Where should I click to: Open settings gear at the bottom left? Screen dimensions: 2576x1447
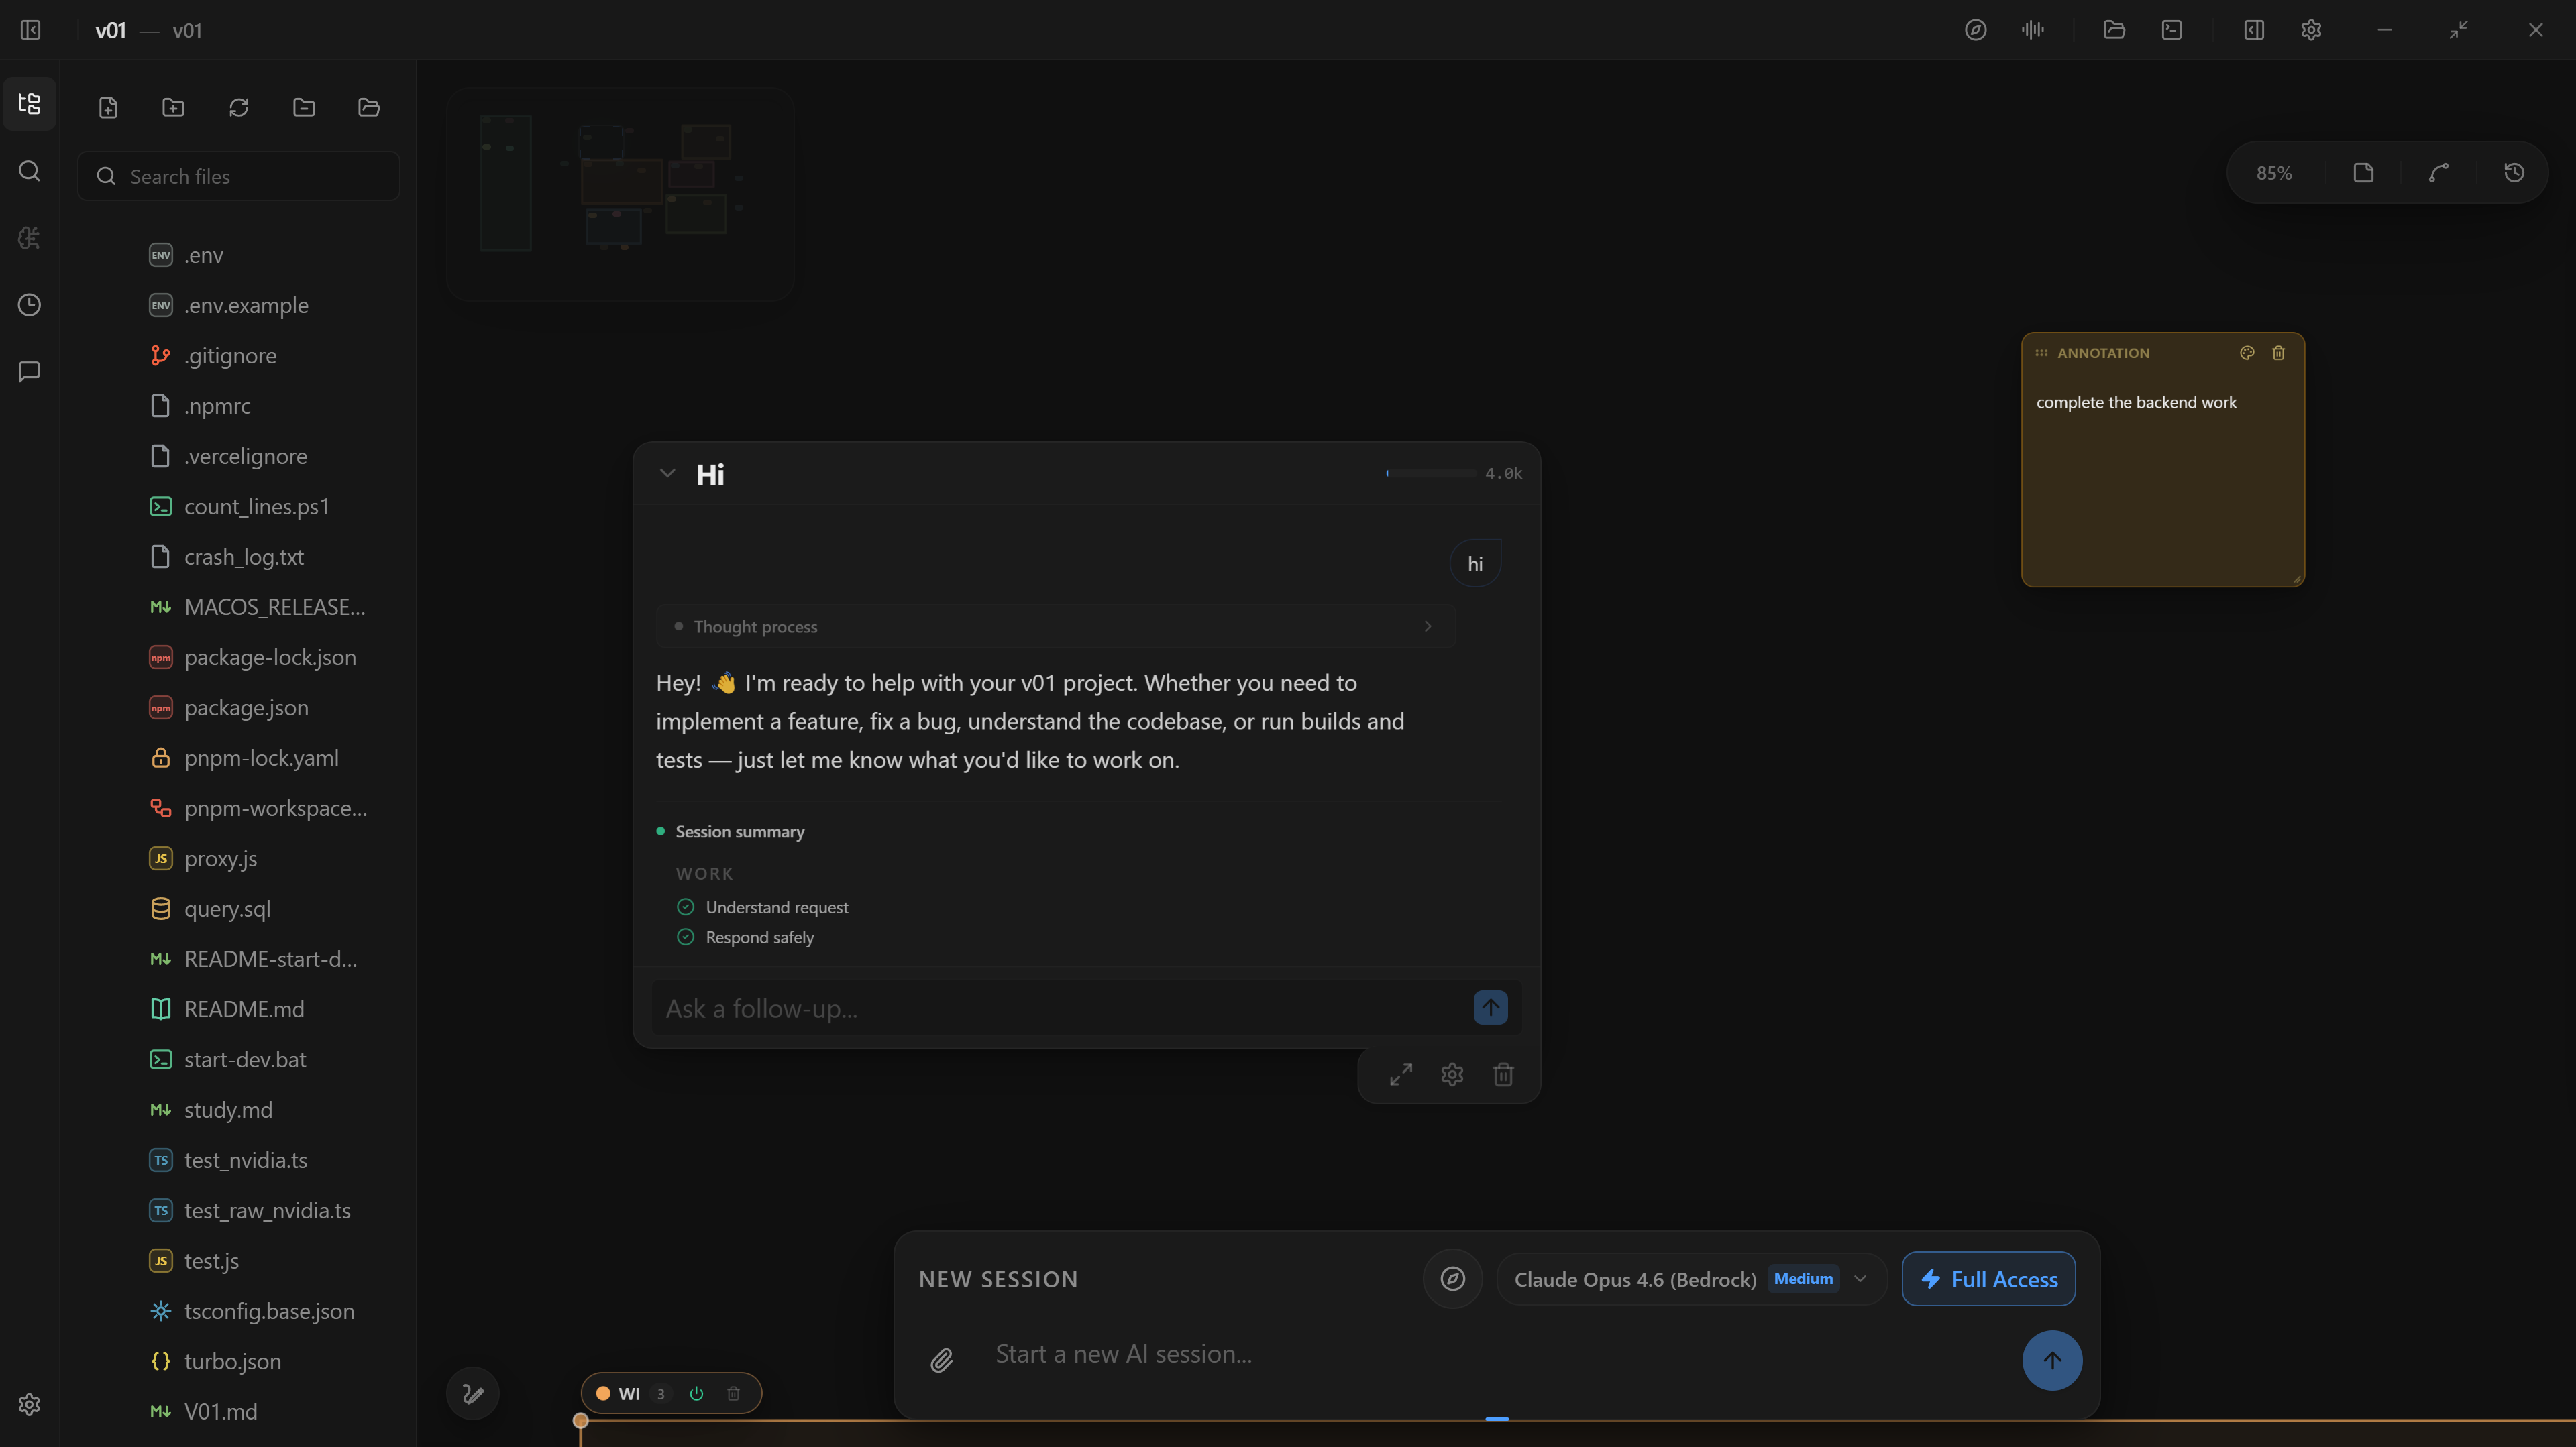[x=29, y=1404]
